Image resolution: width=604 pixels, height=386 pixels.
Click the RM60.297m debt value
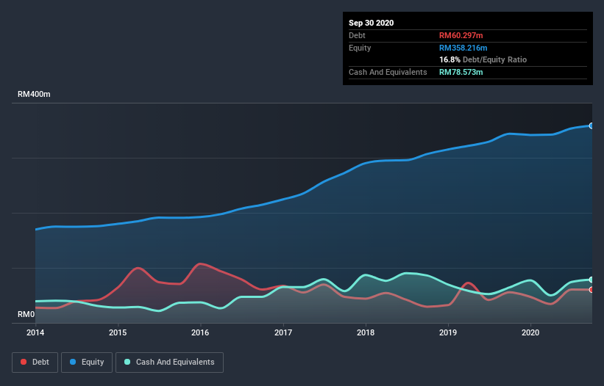tap(461, 35)
